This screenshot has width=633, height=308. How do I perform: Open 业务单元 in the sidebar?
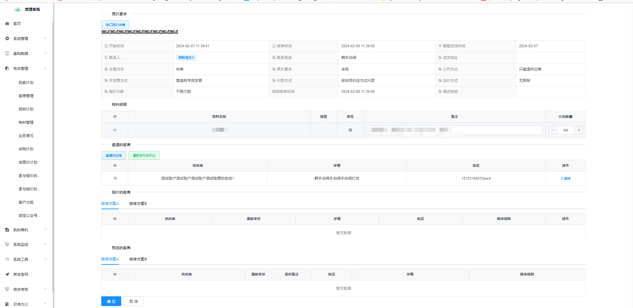(x=26, y=136)
